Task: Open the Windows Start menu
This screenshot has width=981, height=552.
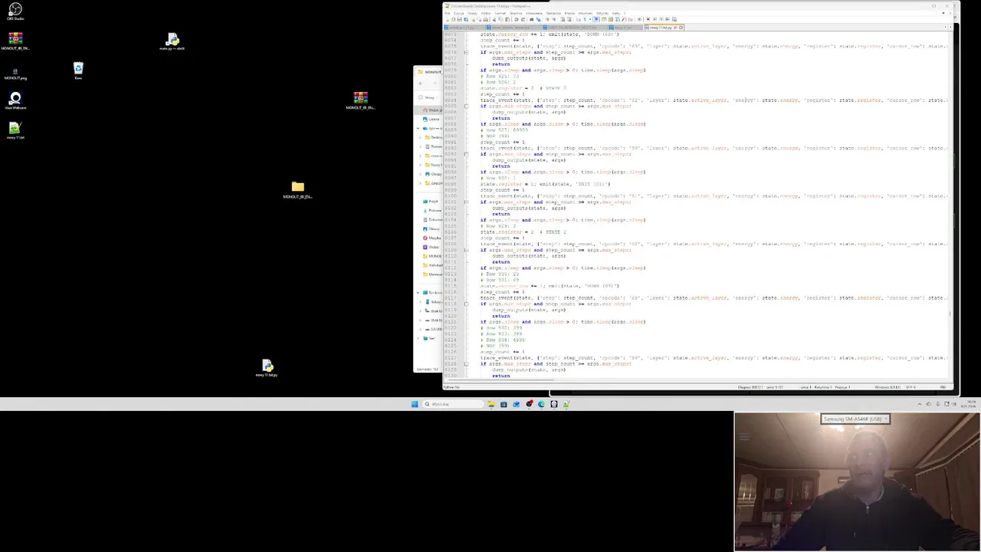Action: pyautogui.click(x=415, y=404)
